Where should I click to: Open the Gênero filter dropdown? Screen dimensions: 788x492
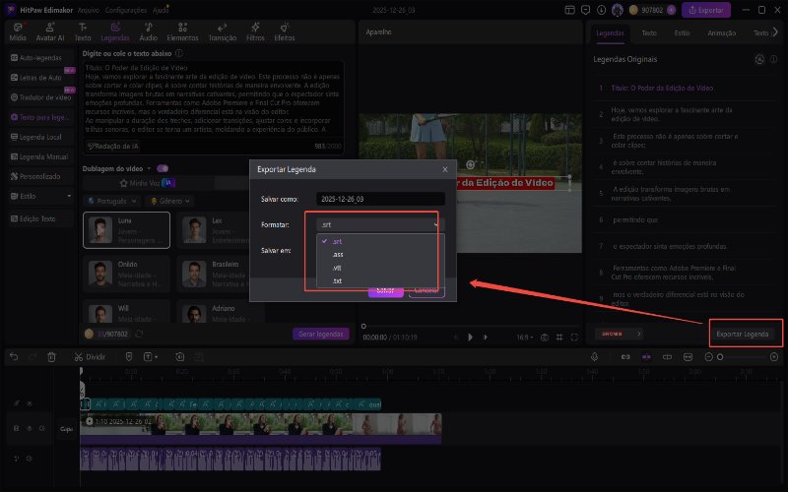tap(168, 201)
